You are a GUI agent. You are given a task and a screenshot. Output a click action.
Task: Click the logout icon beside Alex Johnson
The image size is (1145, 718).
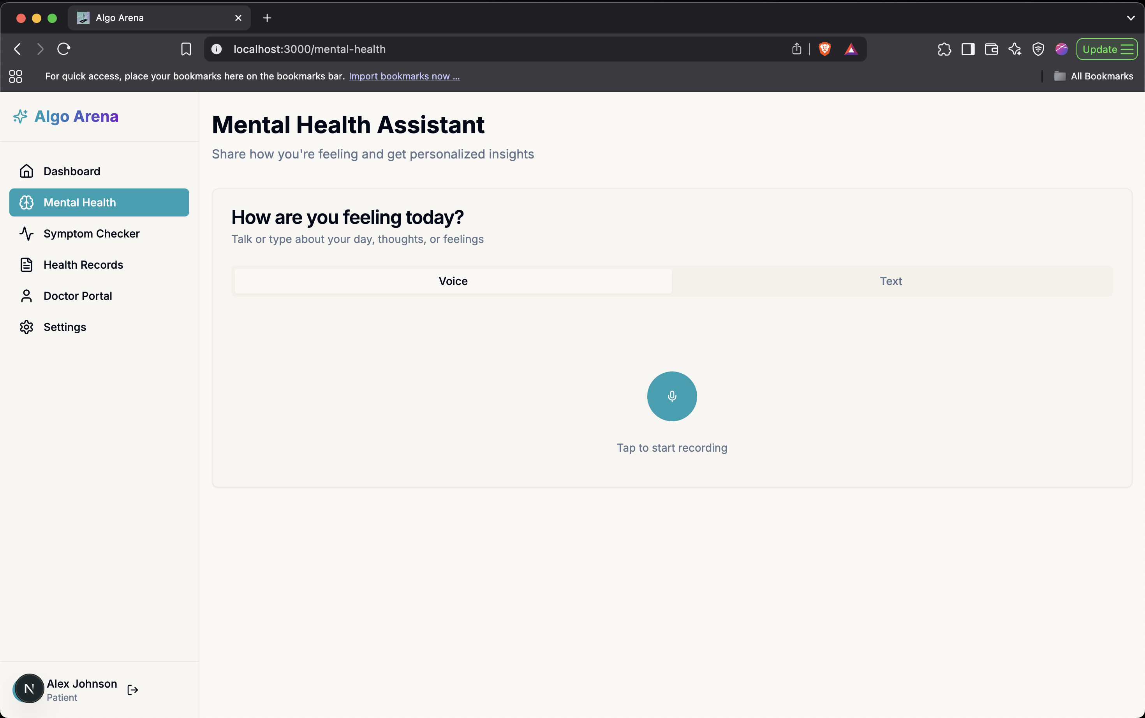[x=132, y=690]
